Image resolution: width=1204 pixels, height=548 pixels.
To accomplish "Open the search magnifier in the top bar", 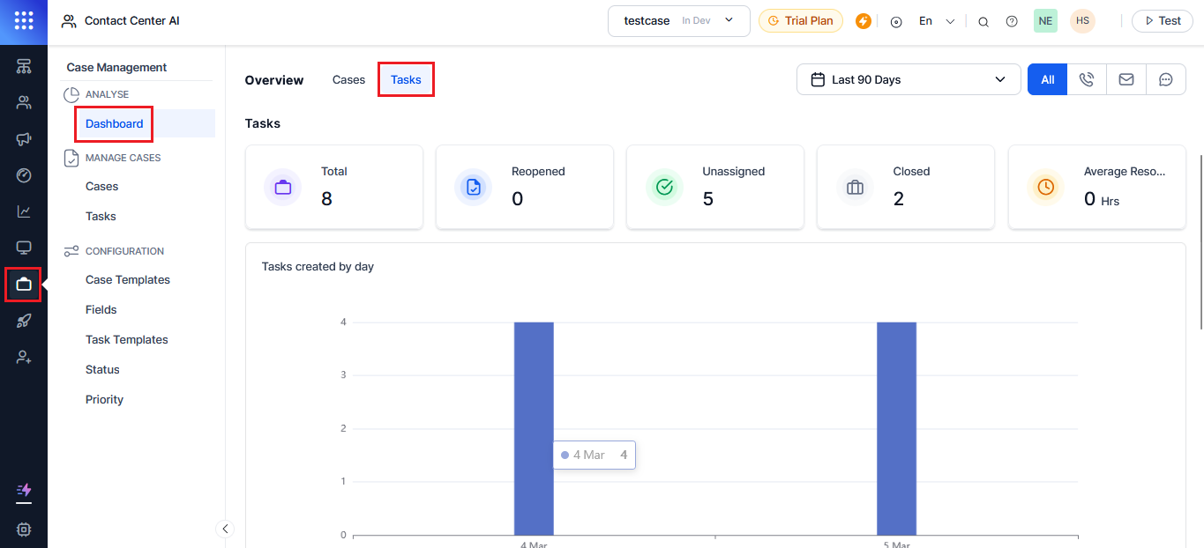I will pos(983,21).
